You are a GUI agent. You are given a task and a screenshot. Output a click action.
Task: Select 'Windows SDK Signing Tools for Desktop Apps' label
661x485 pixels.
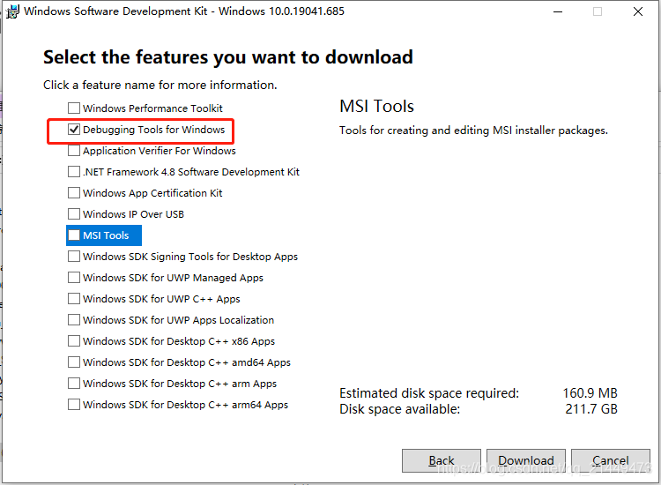pyautogui.click(x=190, y=257)
